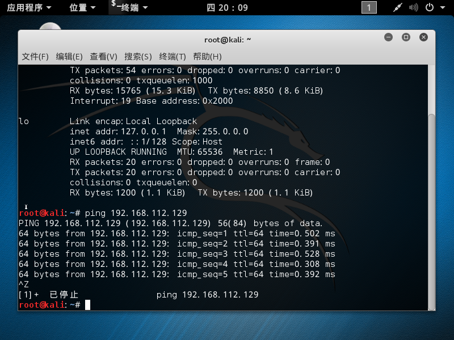This screenshot has height=340, width=454.
Task: Select workspace indicator 1
Action: 369,7
